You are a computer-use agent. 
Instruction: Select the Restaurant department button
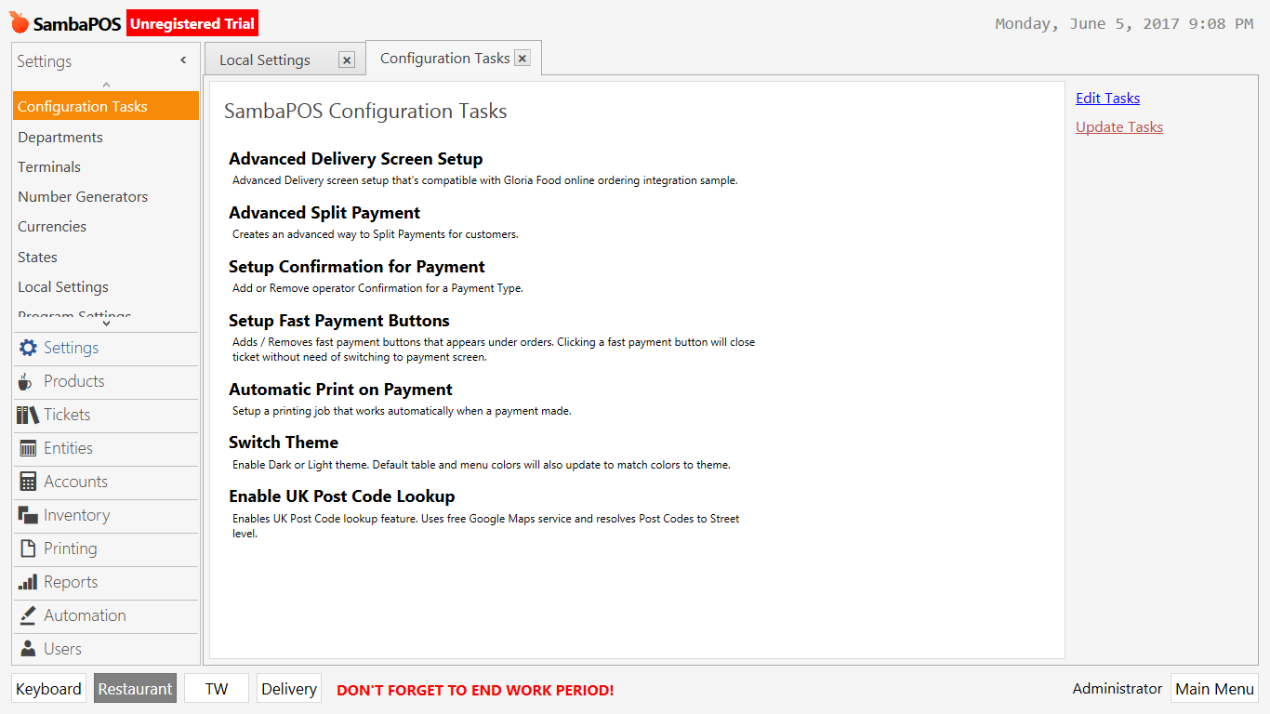pos(136,689)
